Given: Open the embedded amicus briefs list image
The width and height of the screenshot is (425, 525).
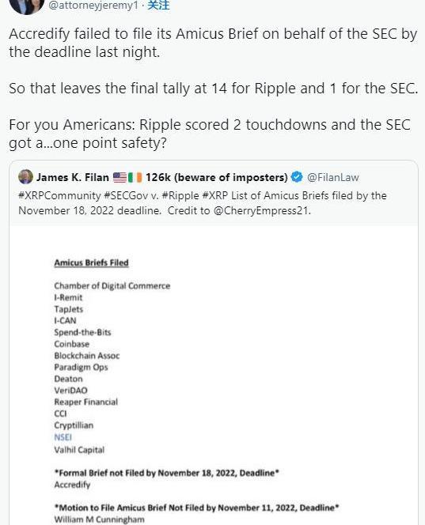Looking at the screenshot, I should click(x=214, y=375).
